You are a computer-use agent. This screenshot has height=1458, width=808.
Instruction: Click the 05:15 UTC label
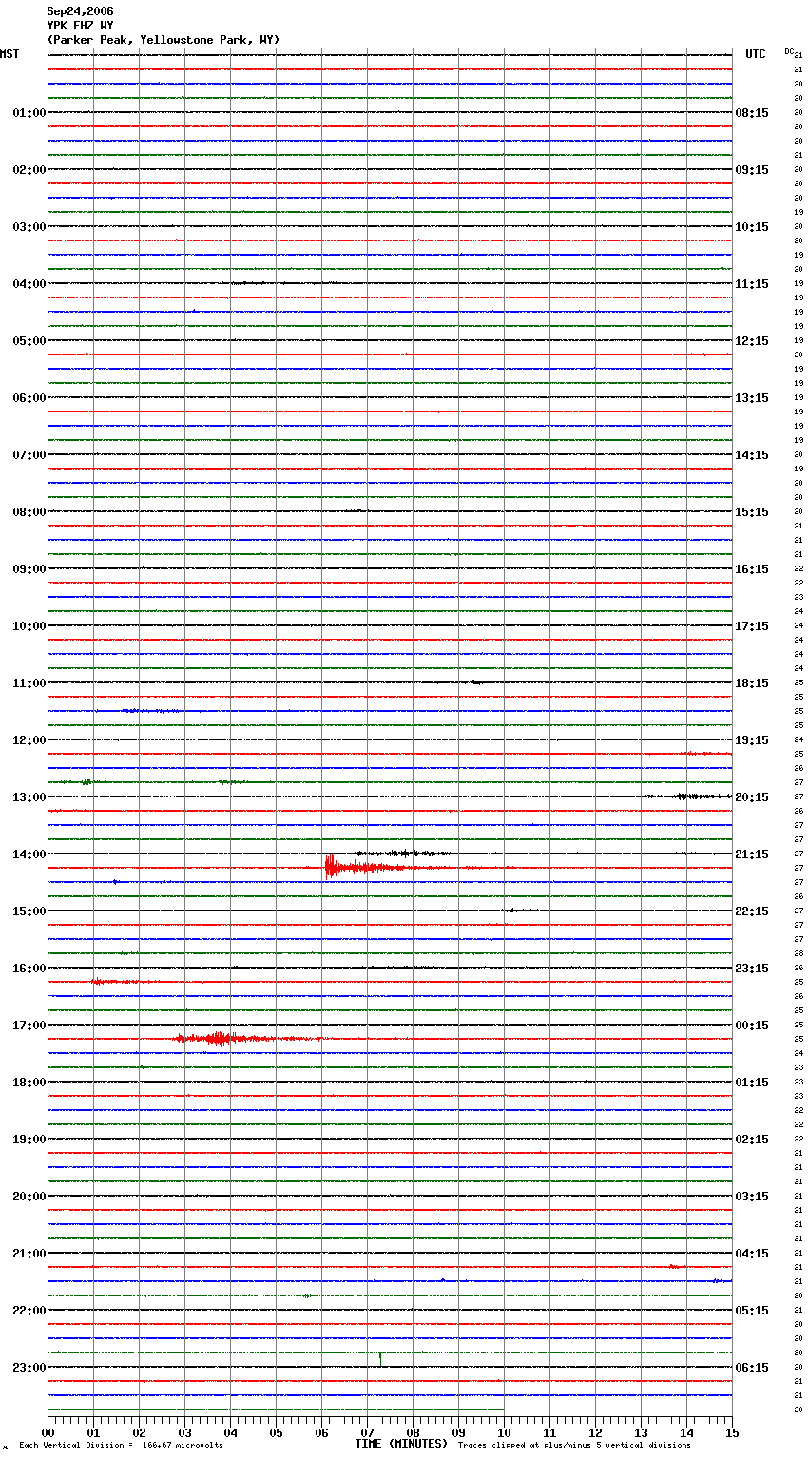(752, 1311)
